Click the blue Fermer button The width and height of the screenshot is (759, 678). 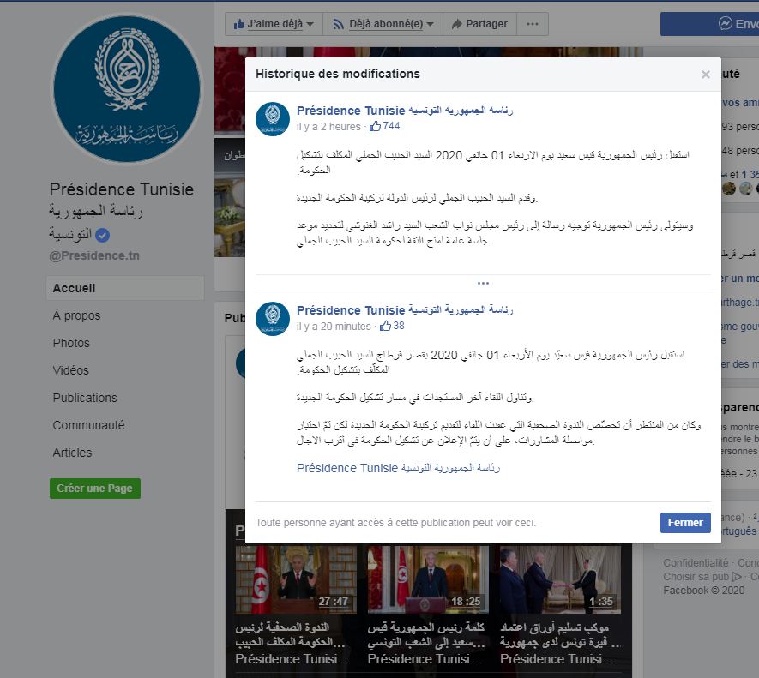pos(685,523)
